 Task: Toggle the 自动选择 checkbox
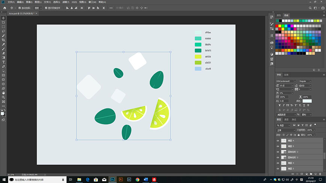tap(19, 7)
